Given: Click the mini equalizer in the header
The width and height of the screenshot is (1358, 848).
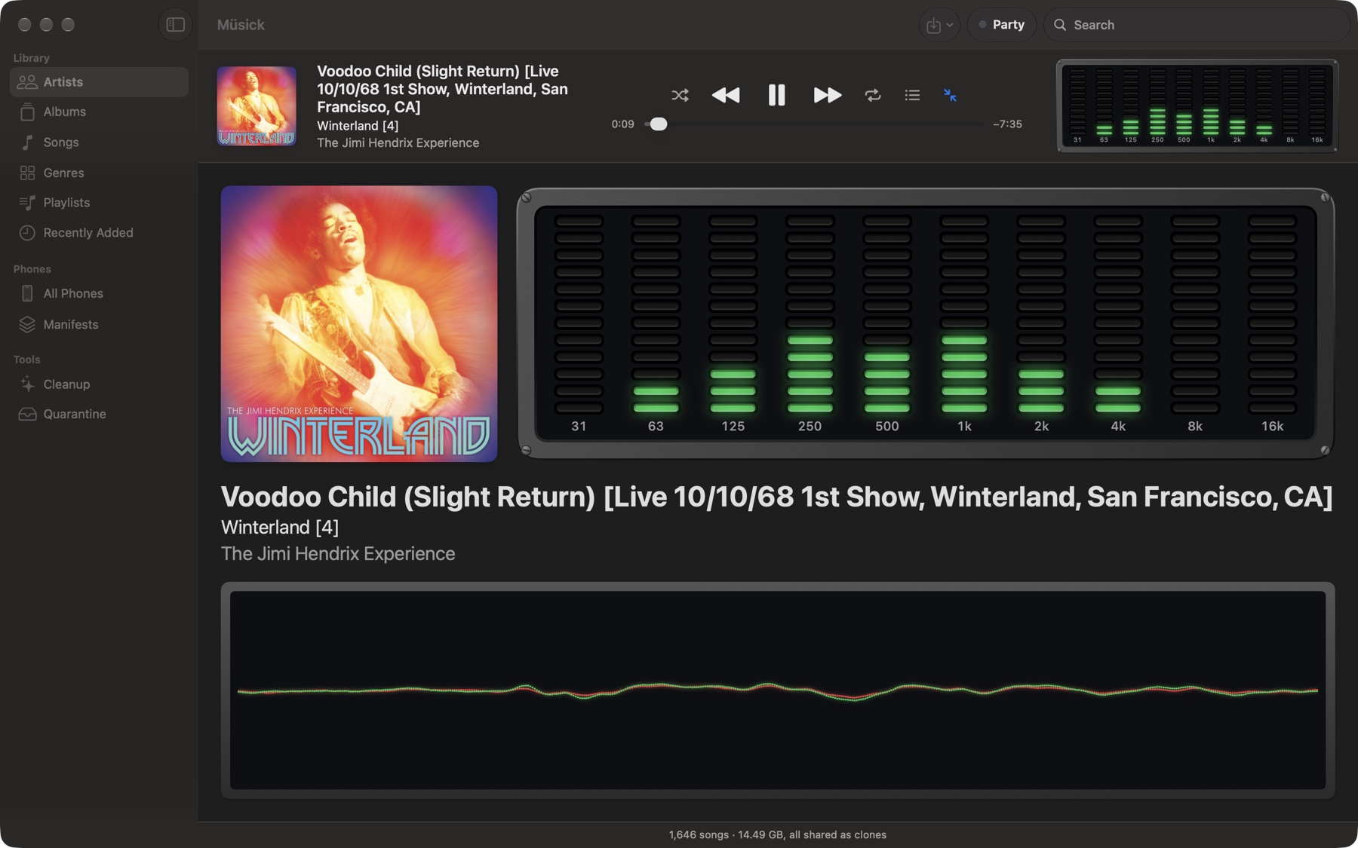Looking at the screenshot, I should pyautogui.click(x=1197, y=106).
